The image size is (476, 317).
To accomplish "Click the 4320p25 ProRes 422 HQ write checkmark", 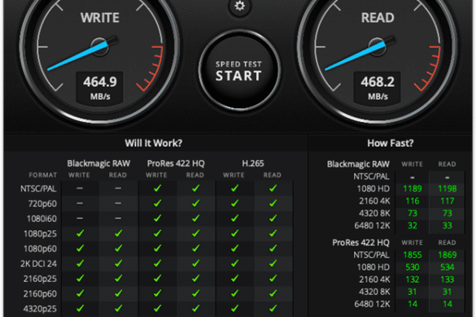I will (x=157, y=309).
